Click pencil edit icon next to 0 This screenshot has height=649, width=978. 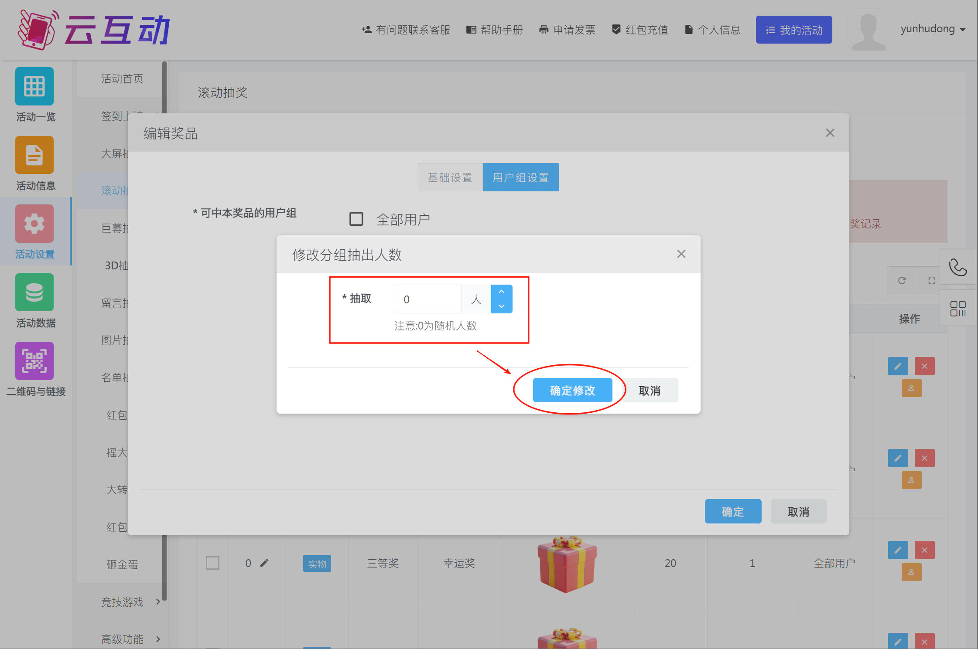(264, 563)
